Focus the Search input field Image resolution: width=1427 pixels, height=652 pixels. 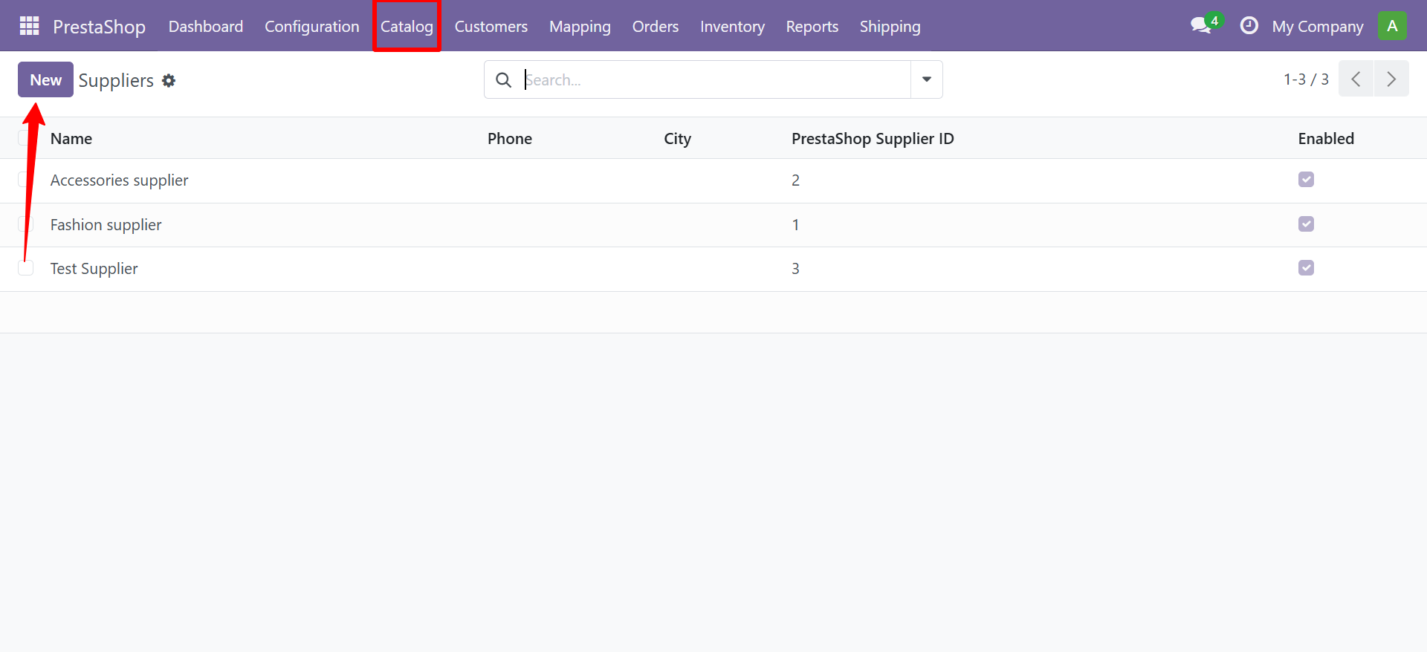pos(713,80)
